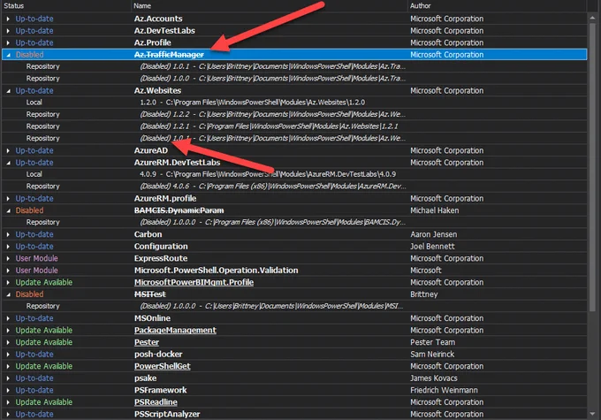
Task: Open the PSReadline module link
Action: (156, 402)
